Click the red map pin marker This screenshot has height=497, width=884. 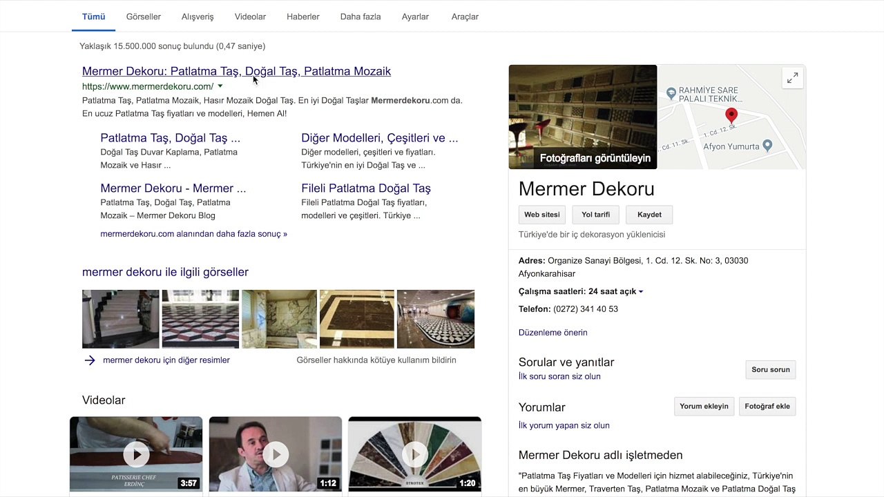[731, 116]
